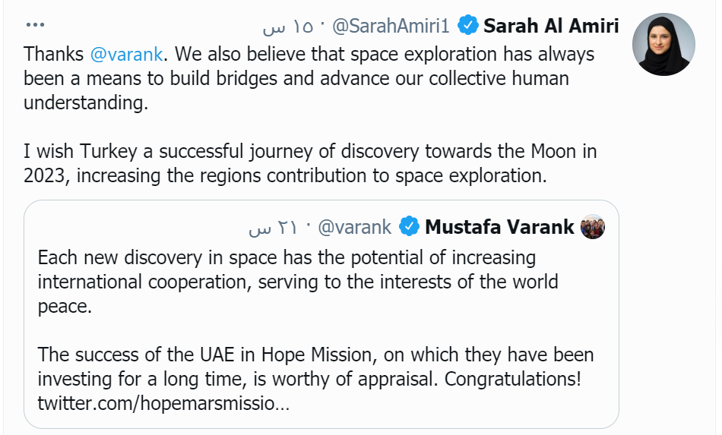Click Sarah Al Amiri's verified badge

click(468, 27)
